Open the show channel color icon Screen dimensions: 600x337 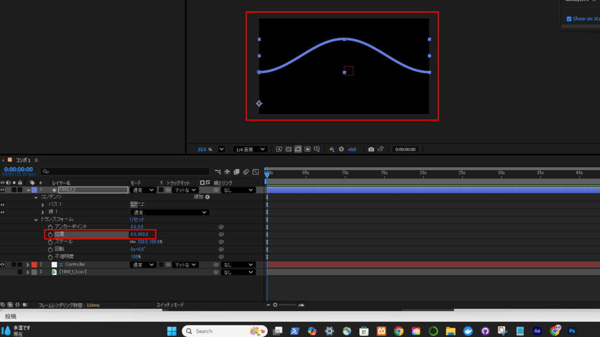pos(332,149)
